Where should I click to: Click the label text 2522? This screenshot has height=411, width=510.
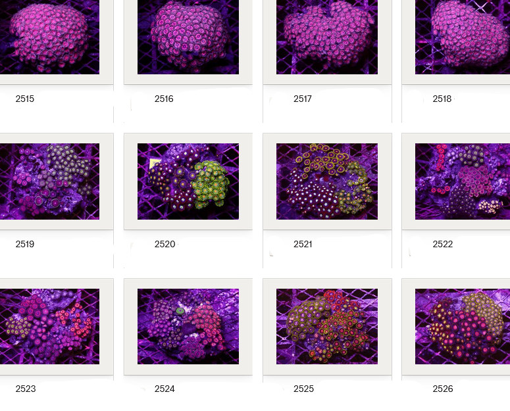pyautogui.click(x=443, y=244)
